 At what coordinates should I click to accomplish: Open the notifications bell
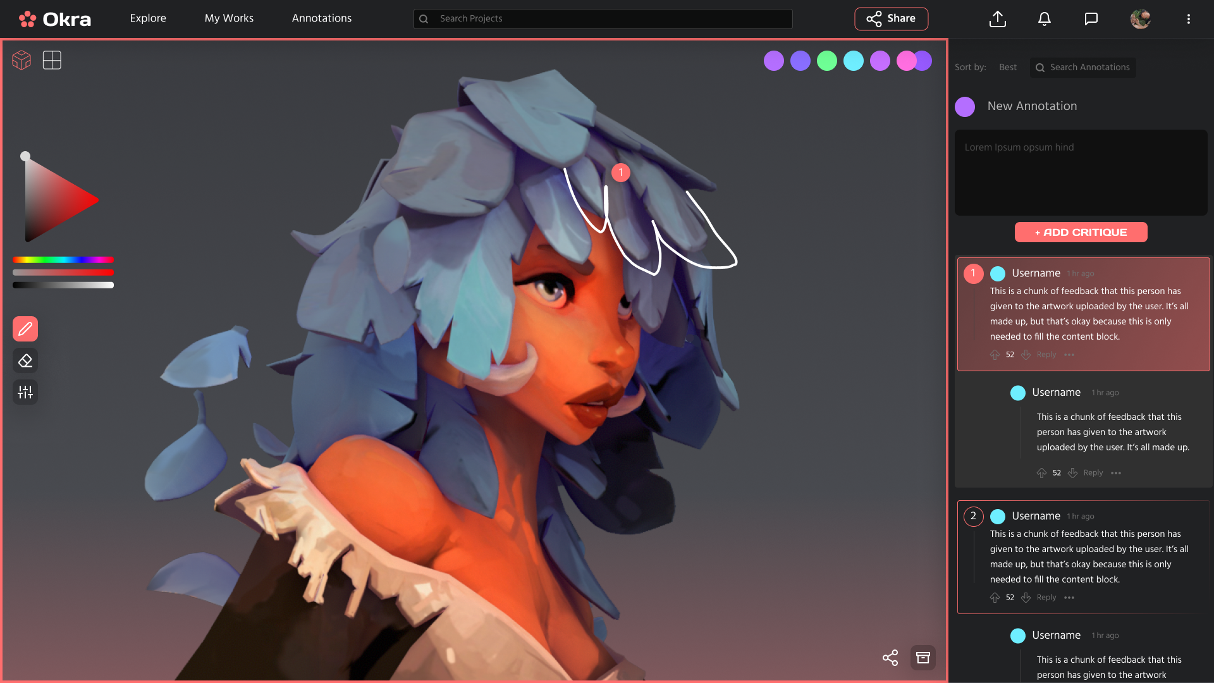coord(1045,19)
